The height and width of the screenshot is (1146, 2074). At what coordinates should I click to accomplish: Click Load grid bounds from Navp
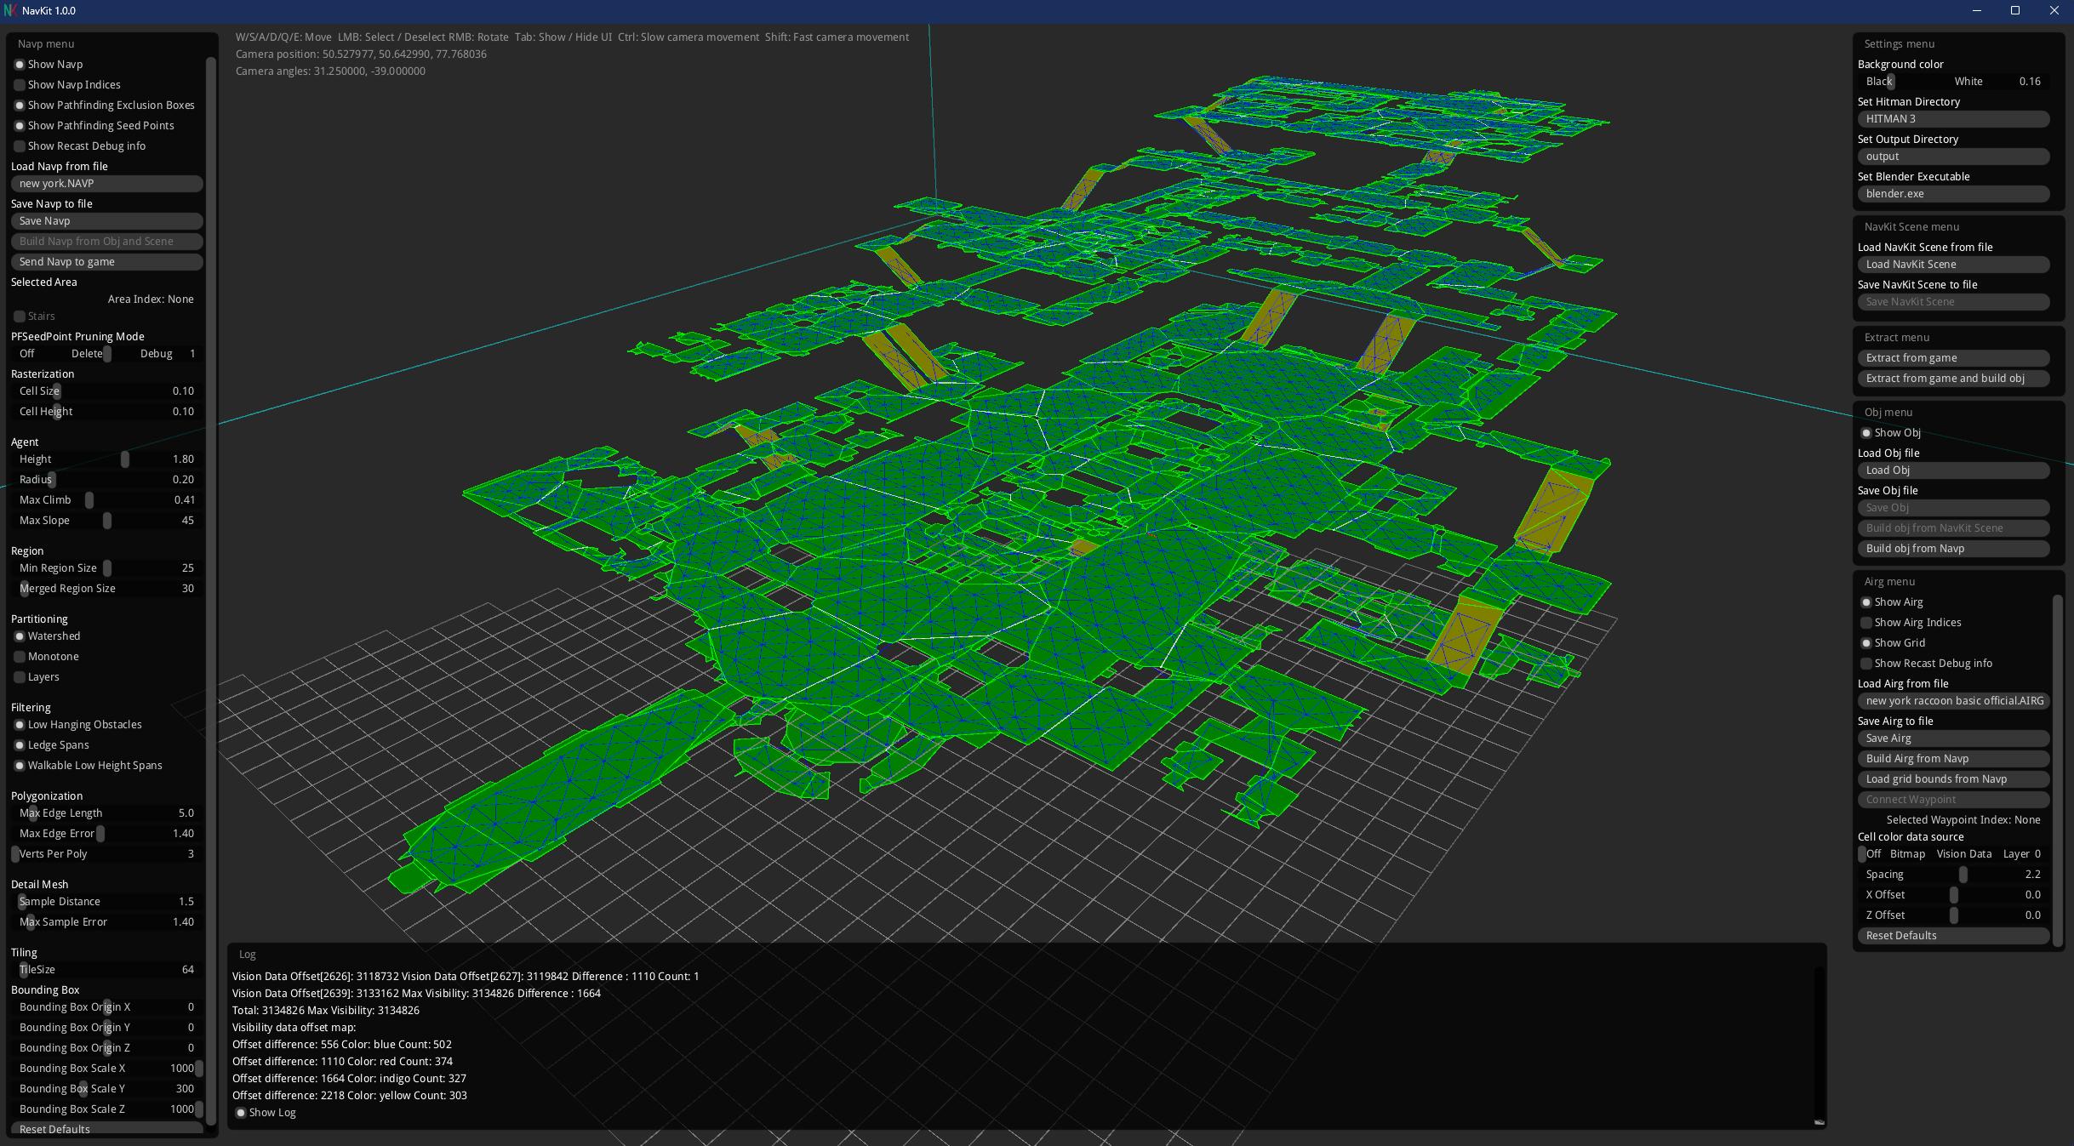tap(1953, 779)
